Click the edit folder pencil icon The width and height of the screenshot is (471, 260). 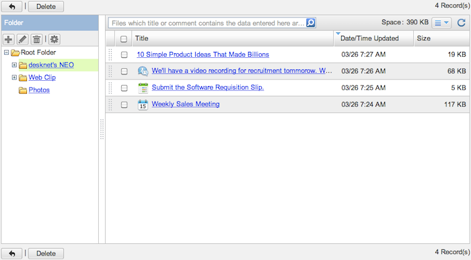pos(22,39)
